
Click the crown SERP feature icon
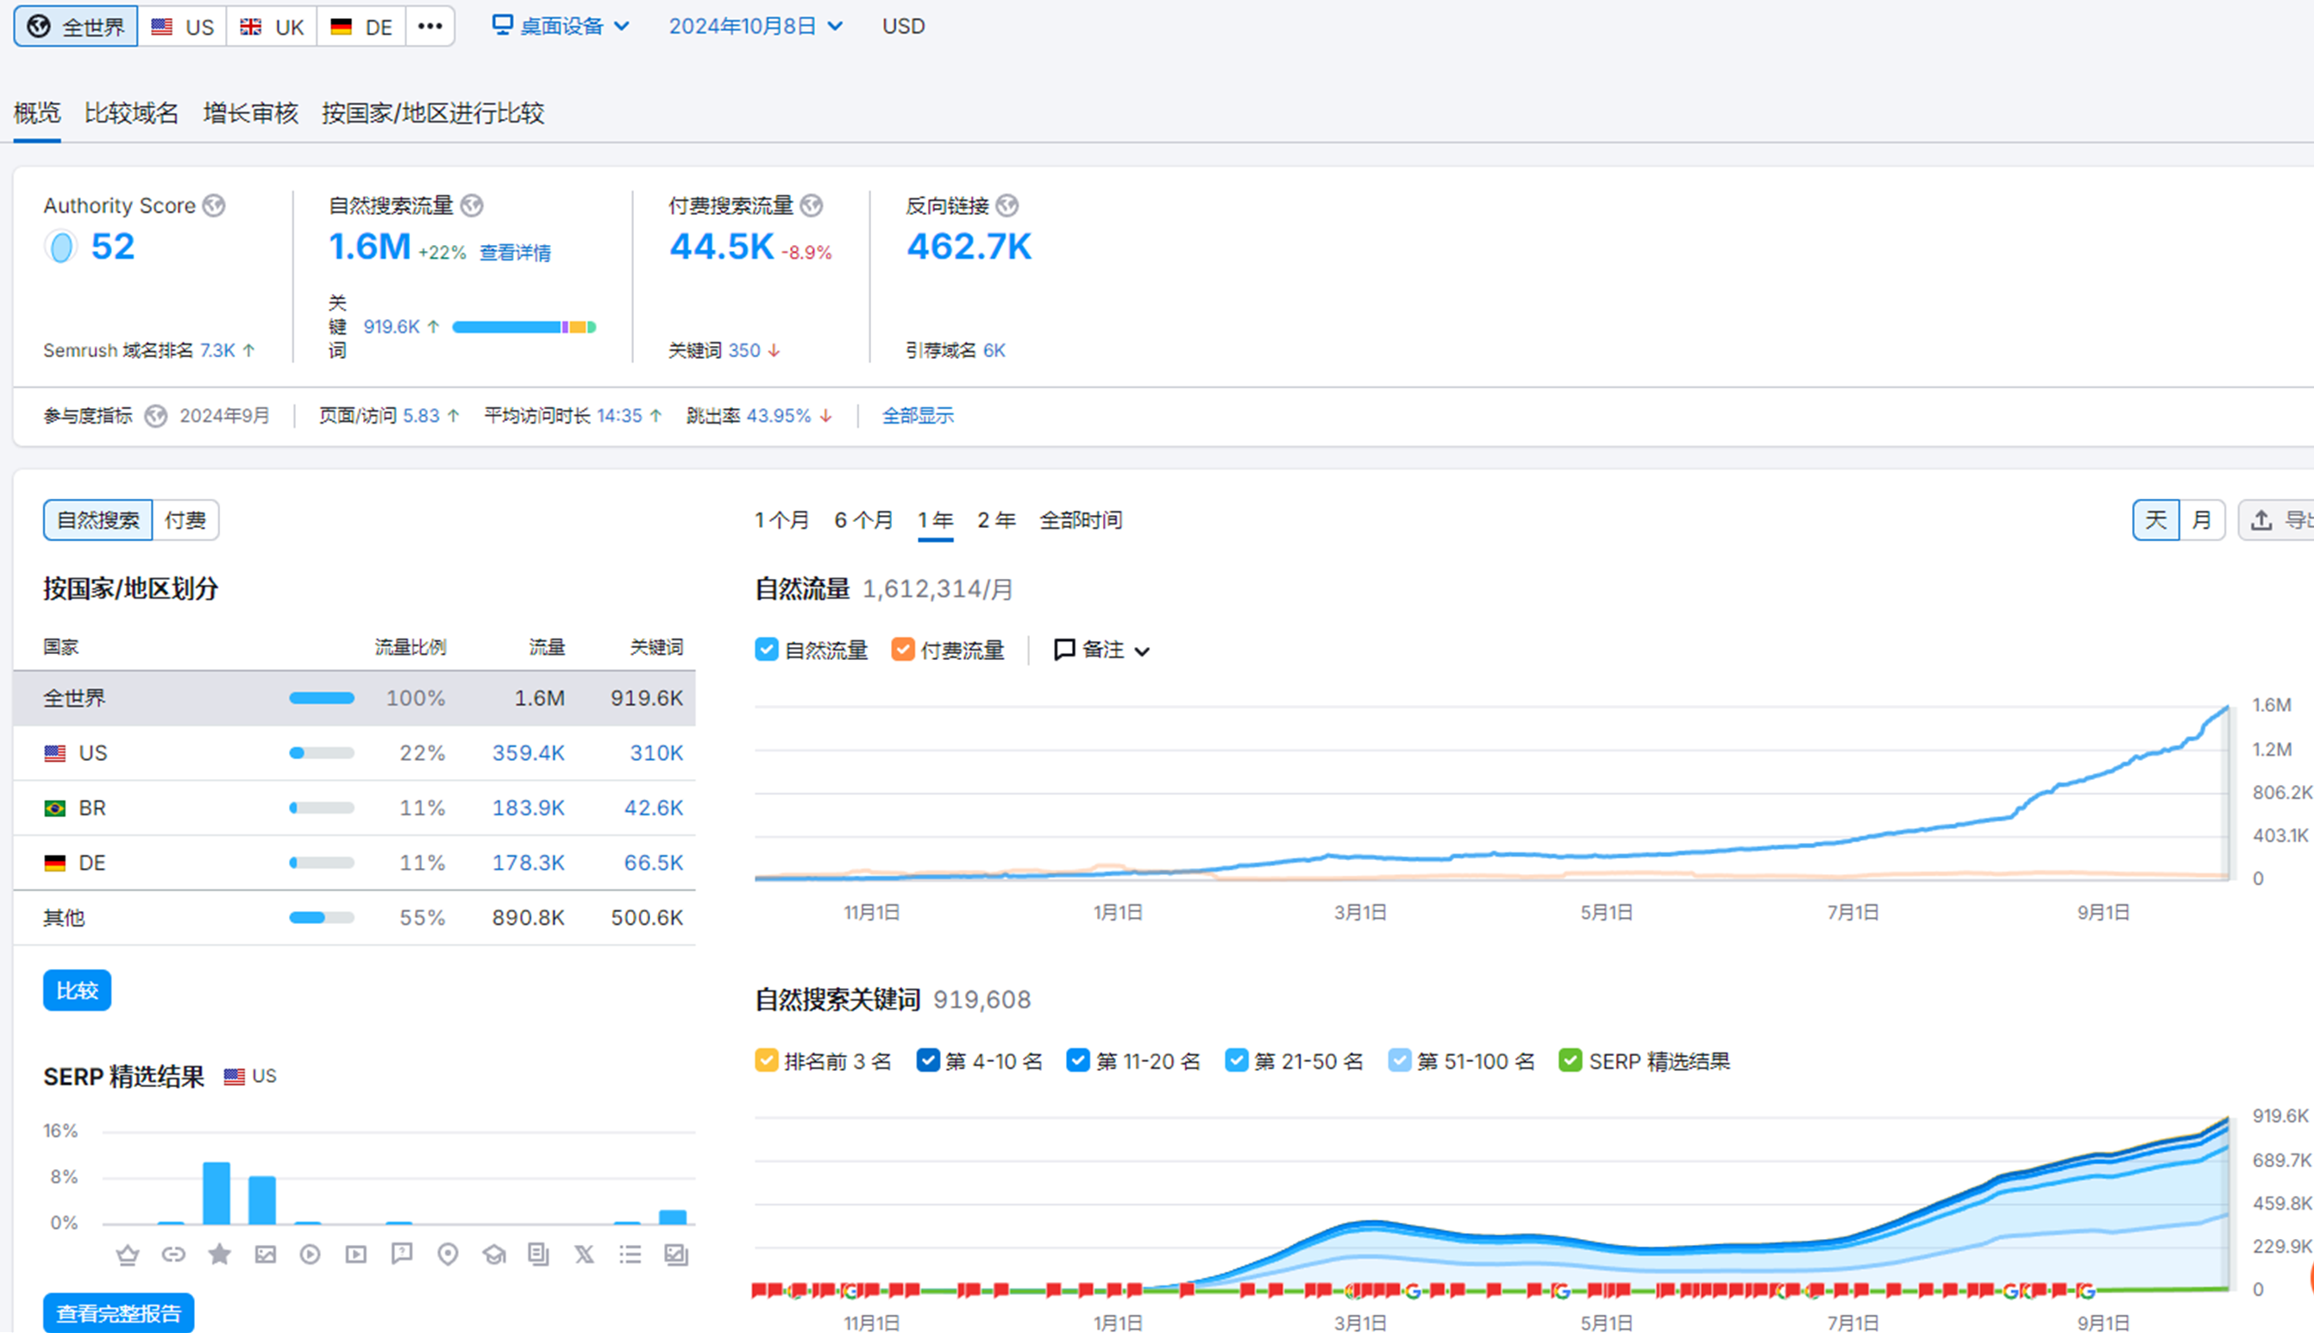click(x=127, y=1254)
